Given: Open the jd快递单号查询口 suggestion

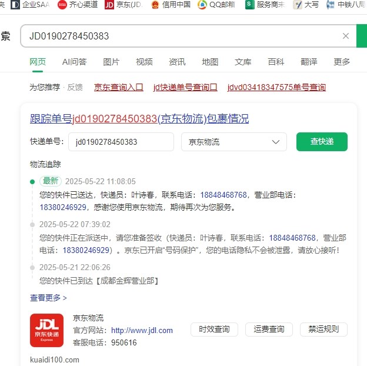Looking at the screenshot, I should [x=185, y=87].
